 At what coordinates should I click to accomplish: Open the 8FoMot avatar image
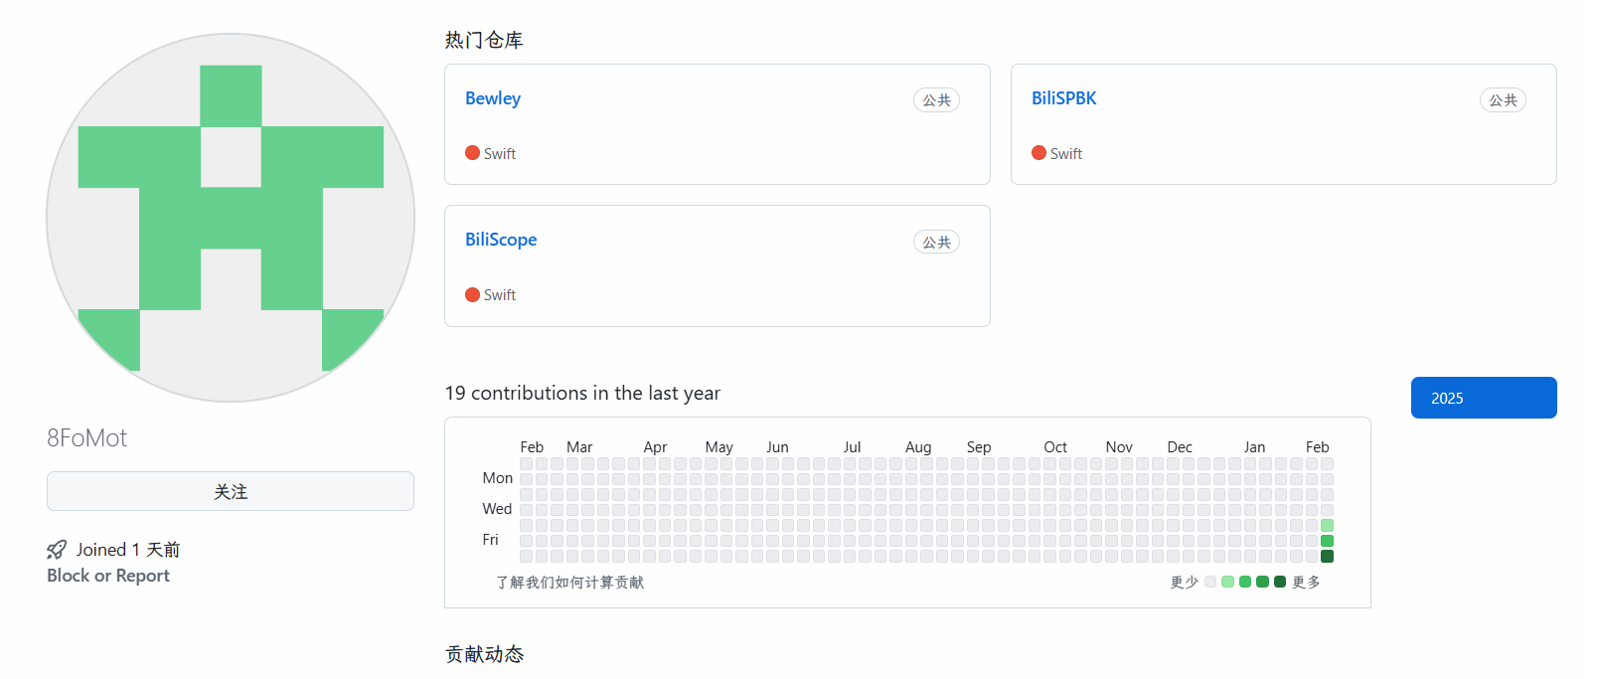pyautogui.click(x=231, y=218)
